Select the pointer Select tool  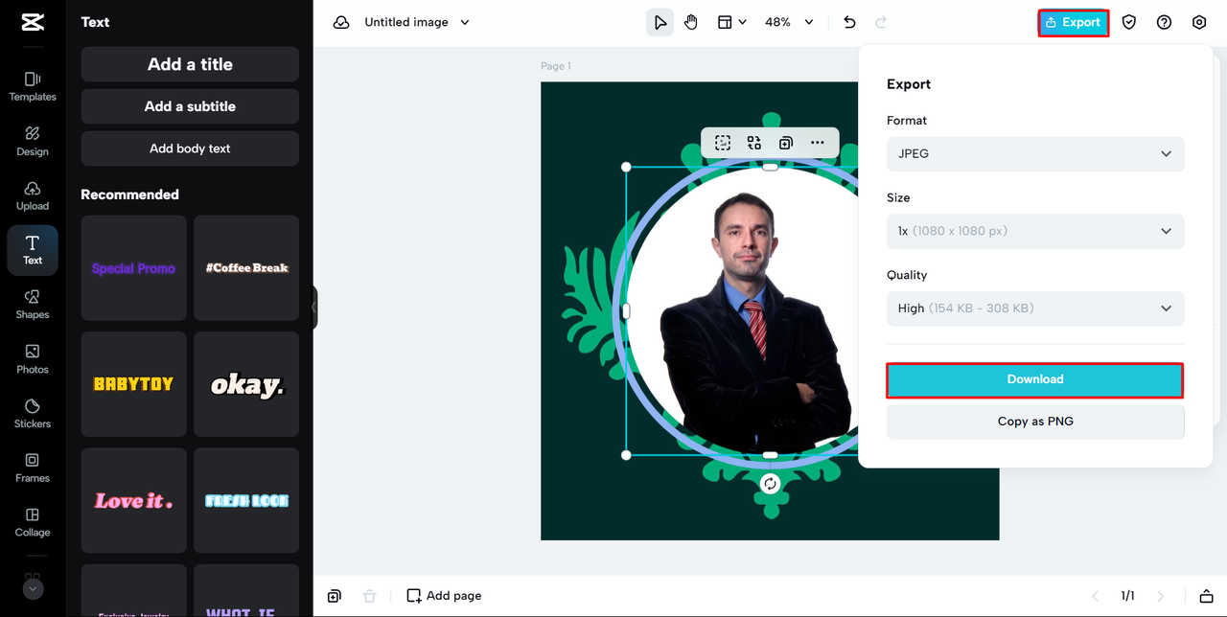point(660,22)
